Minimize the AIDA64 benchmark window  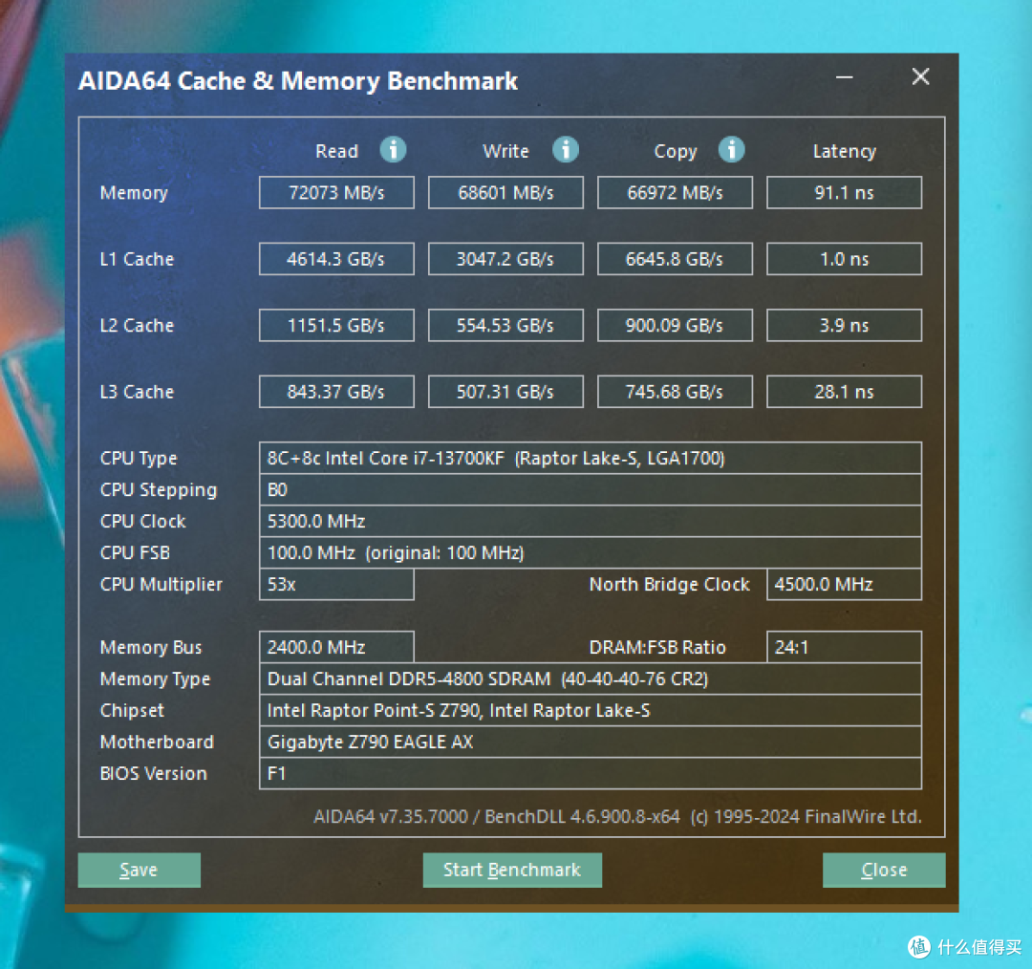845,77
